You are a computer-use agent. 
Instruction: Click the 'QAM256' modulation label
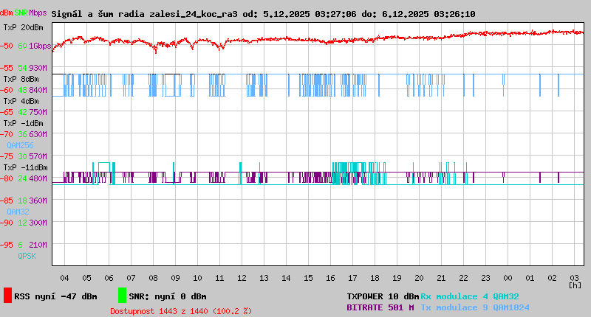click(x=20, y=145)
